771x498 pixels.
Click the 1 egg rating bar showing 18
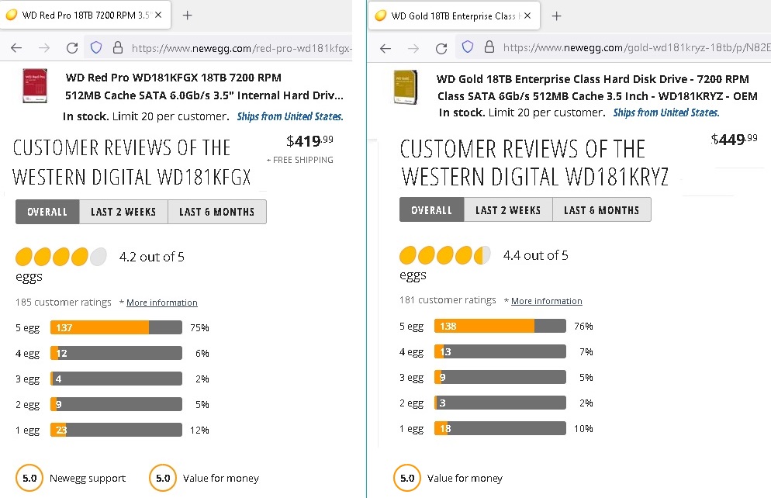pos(500,428)
